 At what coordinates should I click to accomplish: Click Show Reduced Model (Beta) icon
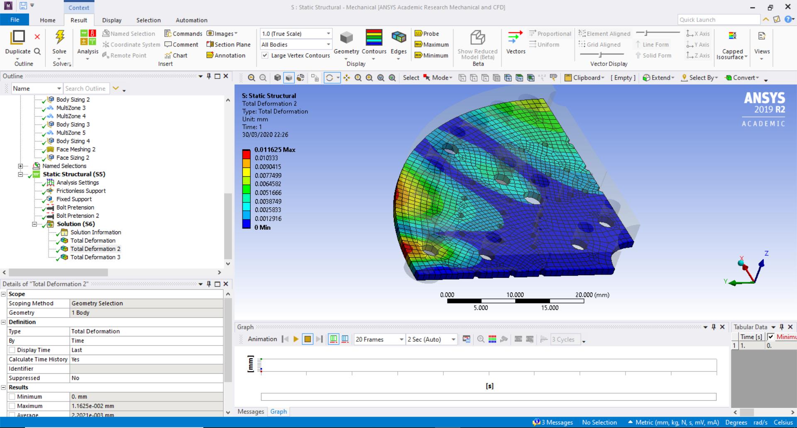click(x=477, y=38)
